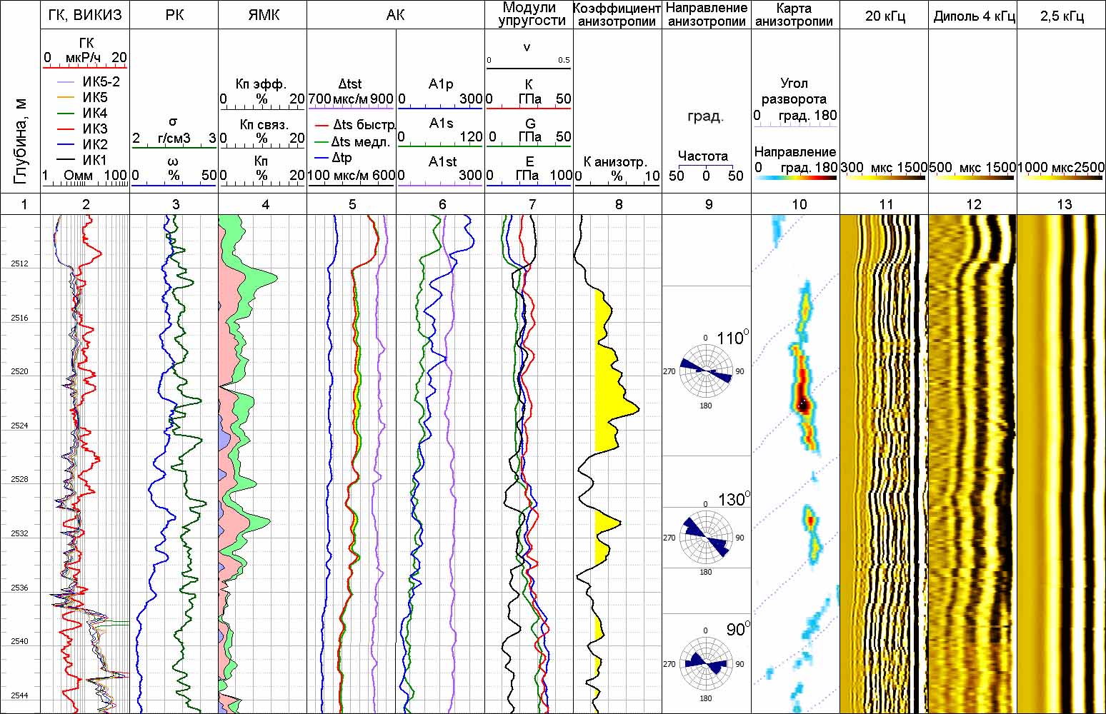The width and height of the screenshot is (1106, 714).
Task: Click the 130° rose diagram
Action: (706, 538)
